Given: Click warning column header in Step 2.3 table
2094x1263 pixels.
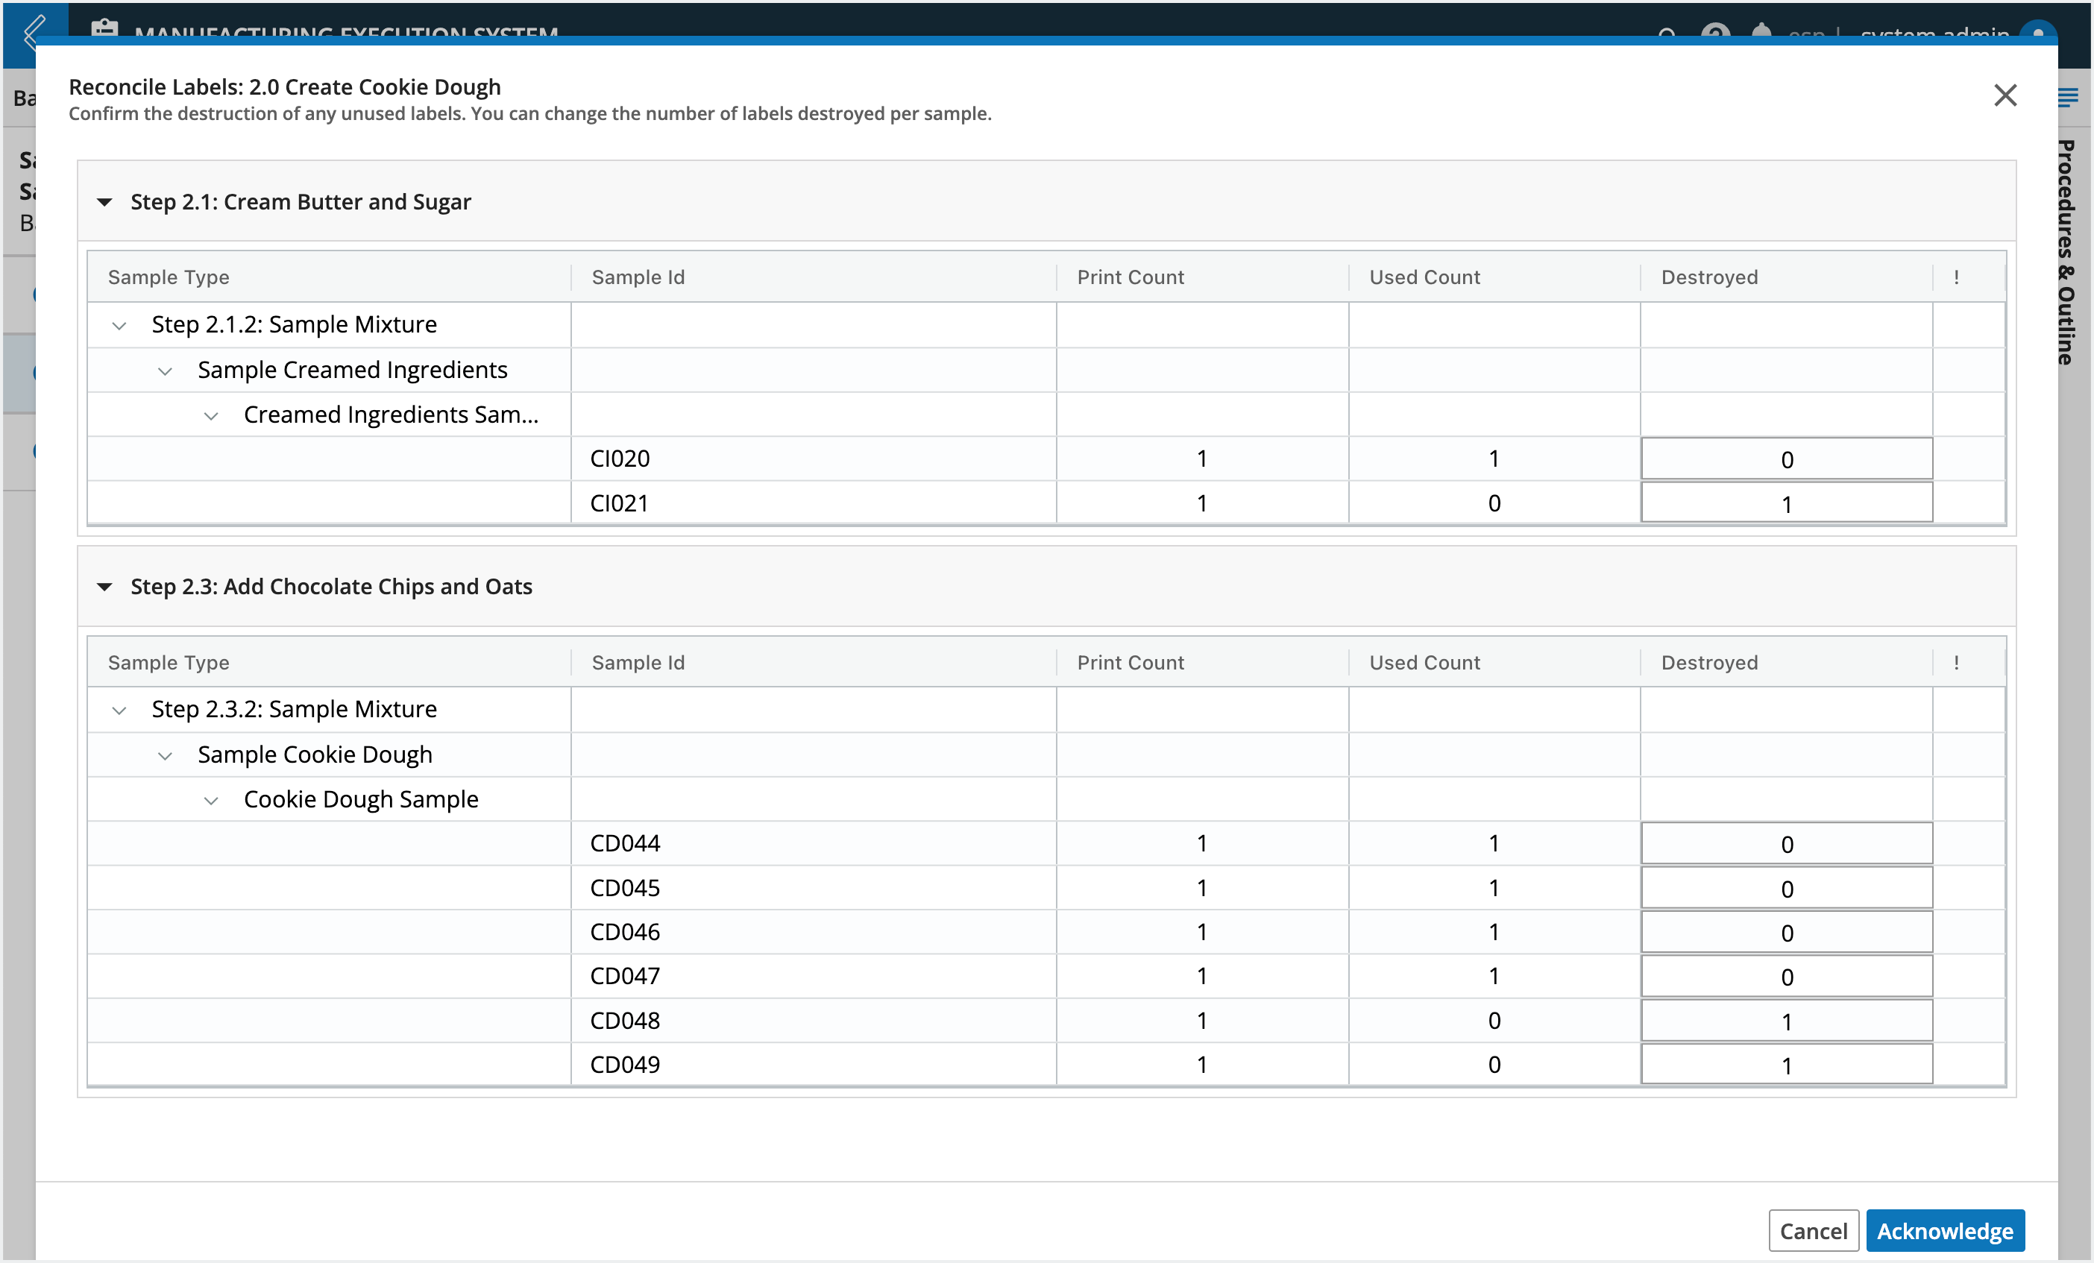Looking at the screenshot, I should click(x=1956, y=663).
